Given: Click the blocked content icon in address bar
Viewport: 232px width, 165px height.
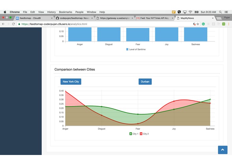Looking at the screenshot, I should tap(194, 24).
